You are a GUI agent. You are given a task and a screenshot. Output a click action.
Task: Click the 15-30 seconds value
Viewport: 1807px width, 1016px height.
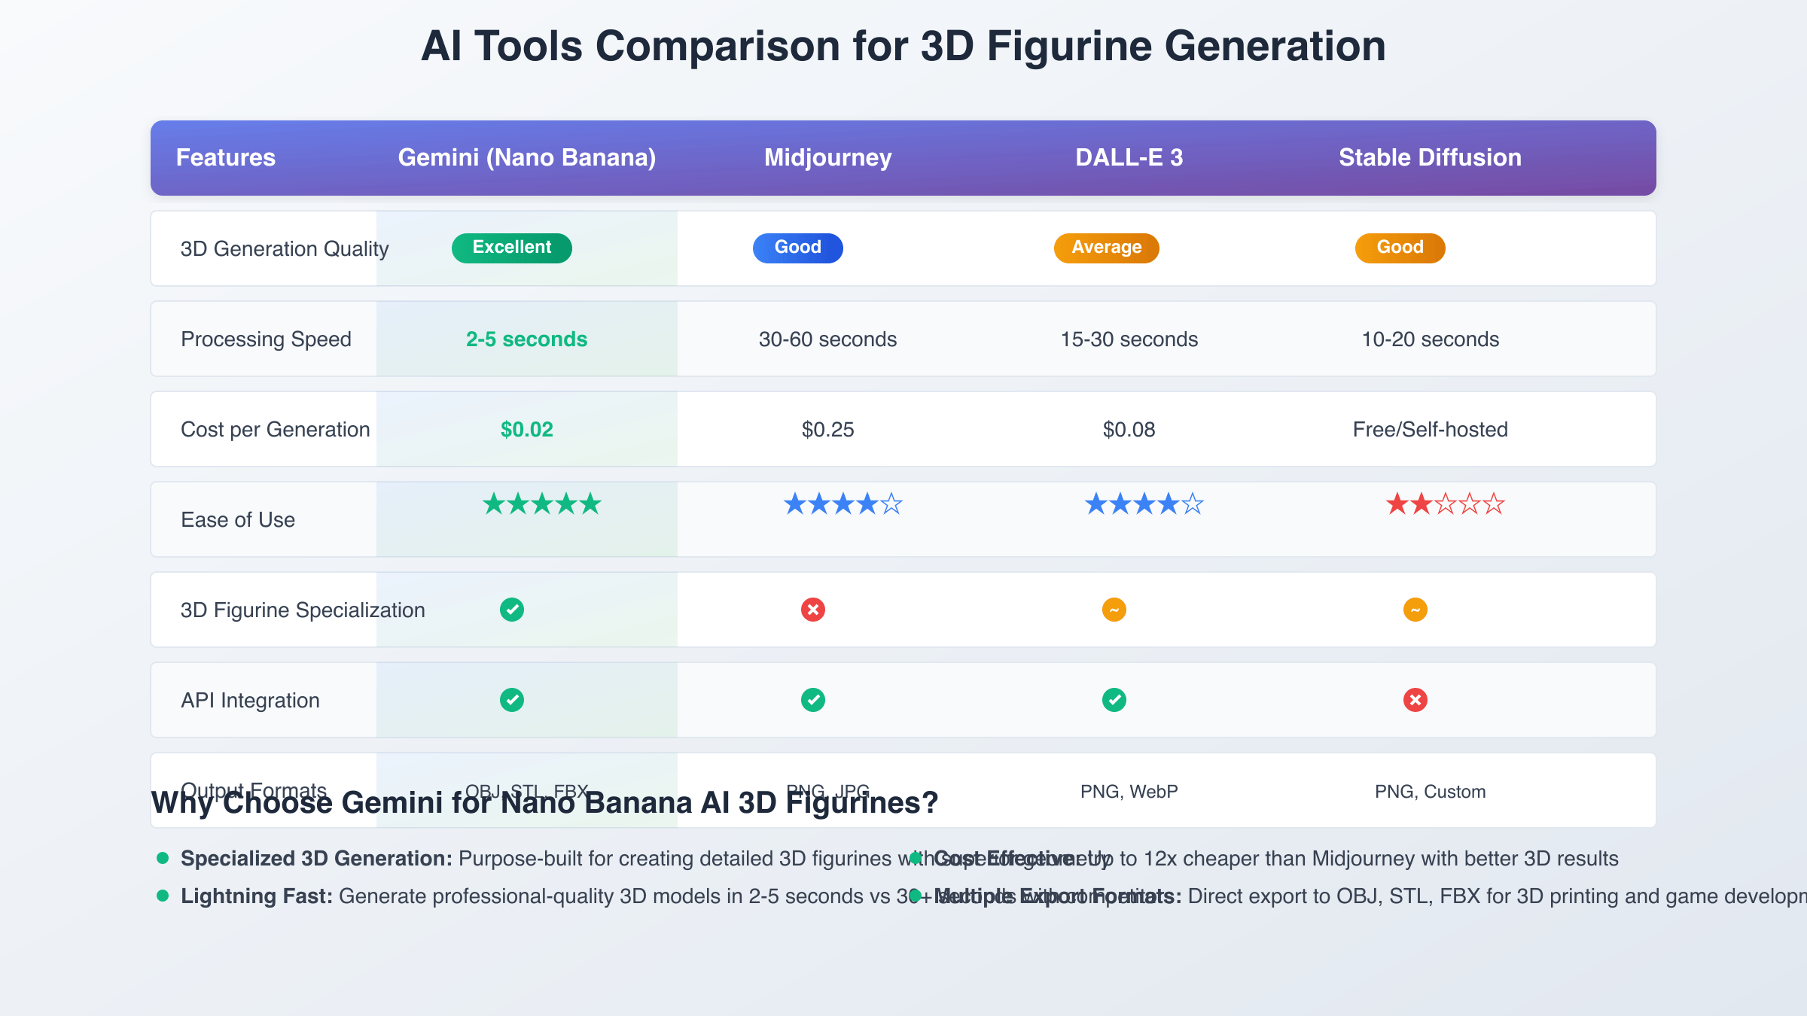[x=1129, y=339]
